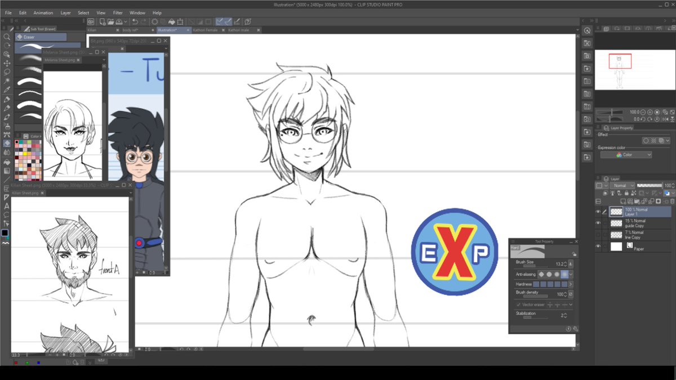Open the Effect dropdown arrow in Layer Property
Image resolution: width=676 pixels, height=380 pixels.
[x=668, y=141]
